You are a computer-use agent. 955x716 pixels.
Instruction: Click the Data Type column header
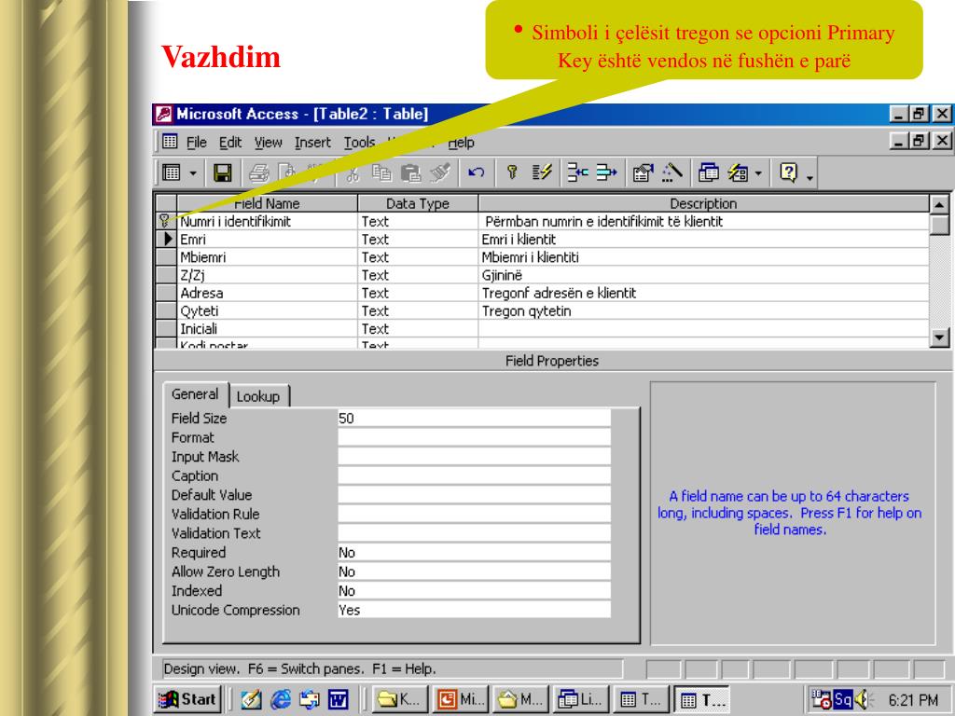click(418, 203)
